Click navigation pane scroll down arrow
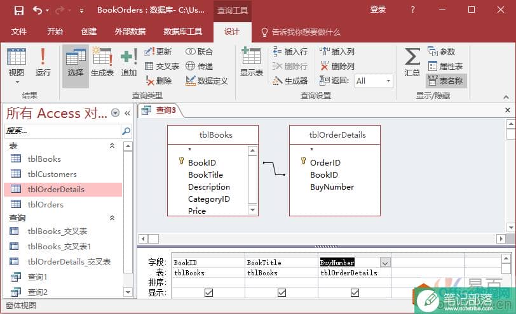 [x=128, y=292]
